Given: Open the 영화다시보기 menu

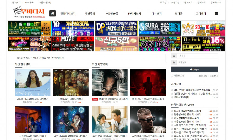Looking at the screenshot, I should point(68,13).
